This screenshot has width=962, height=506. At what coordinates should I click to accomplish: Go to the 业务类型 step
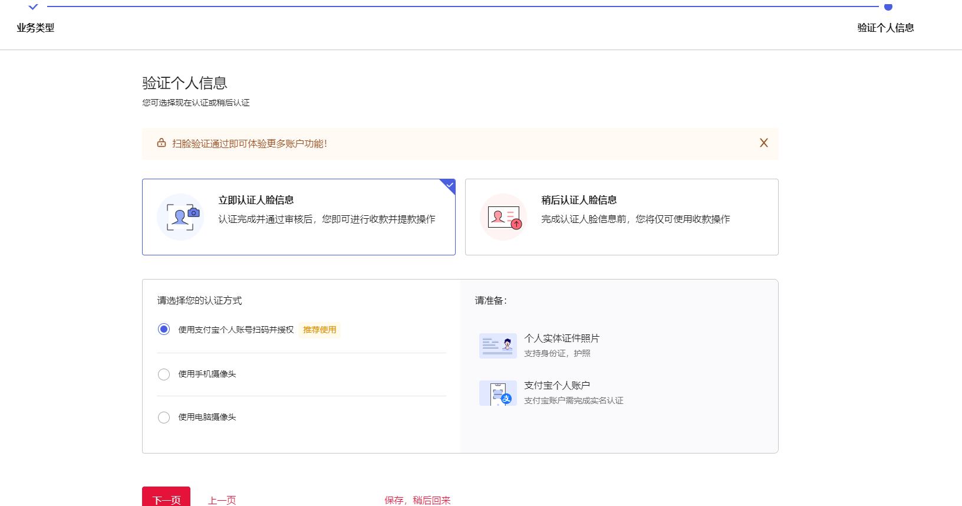point(35,28)
